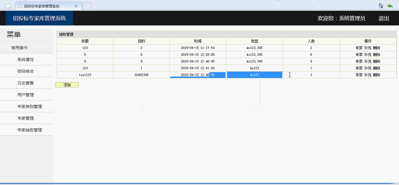The image size is (399, 185).
Task: Click the green back arrow icon
Action: [390, 6]
